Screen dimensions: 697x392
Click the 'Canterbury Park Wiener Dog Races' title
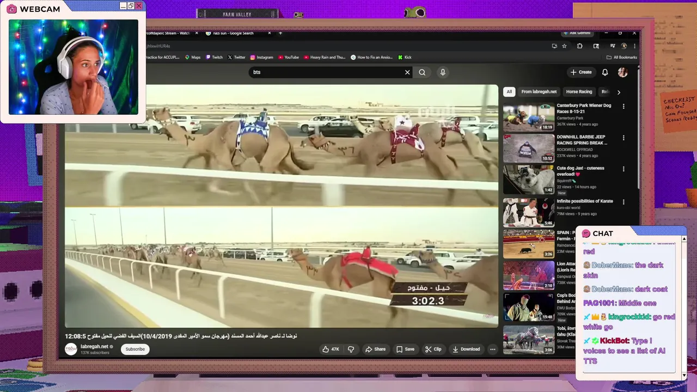coord(584,108)
